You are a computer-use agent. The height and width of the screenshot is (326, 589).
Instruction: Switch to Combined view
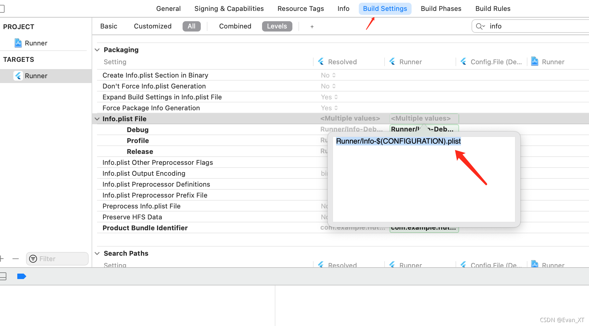[x=235, y=26]
